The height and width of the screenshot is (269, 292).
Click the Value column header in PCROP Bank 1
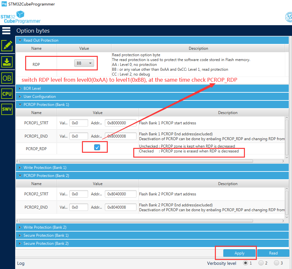97,113
